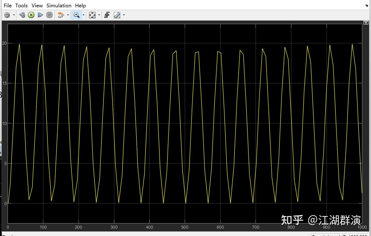The image size is (371, 236).
Task: Step the simulation forward
Action: pyautogui.click(x=40, y=15)
